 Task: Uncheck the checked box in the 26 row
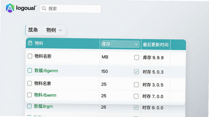pos(136,107)
